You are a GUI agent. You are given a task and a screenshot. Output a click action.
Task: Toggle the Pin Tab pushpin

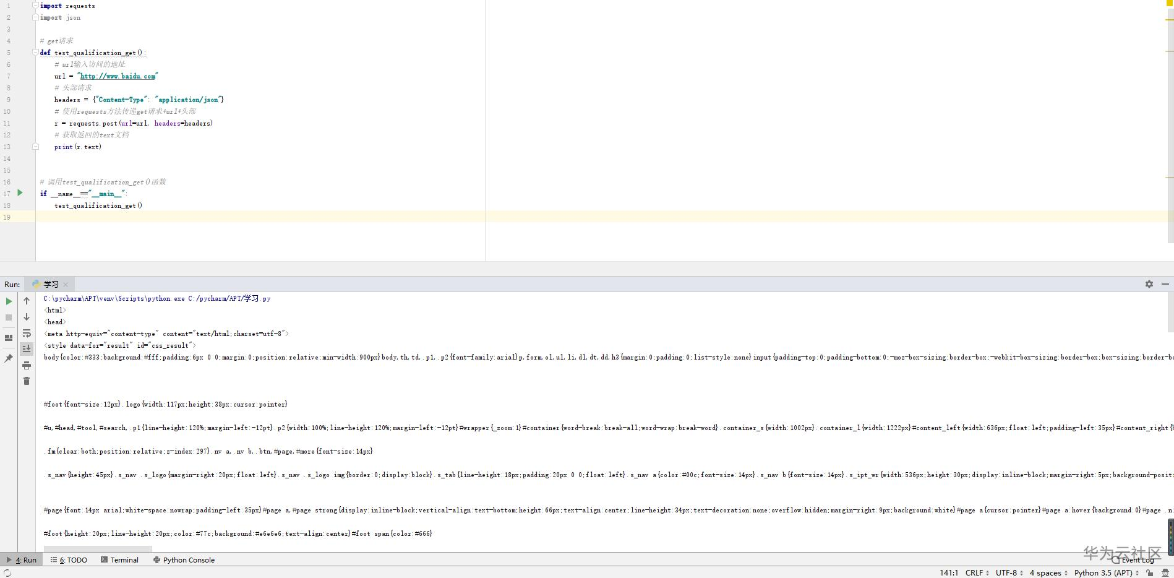click(9, 358)
